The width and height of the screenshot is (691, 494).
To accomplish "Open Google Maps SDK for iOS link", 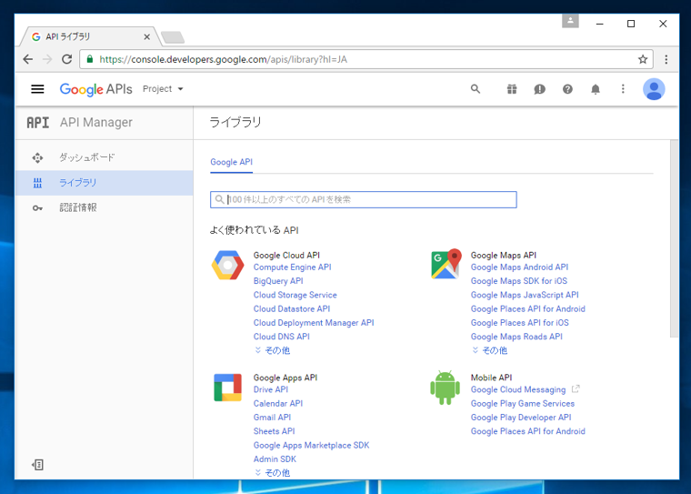I will (518, 281).
